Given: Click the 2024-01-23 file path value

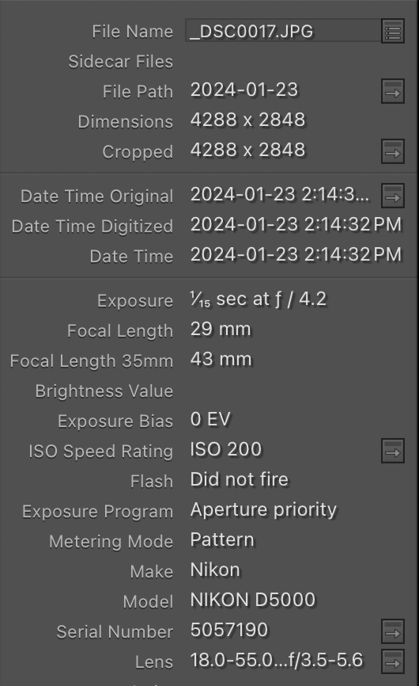Looking at the screenshot, I should 244,90.
